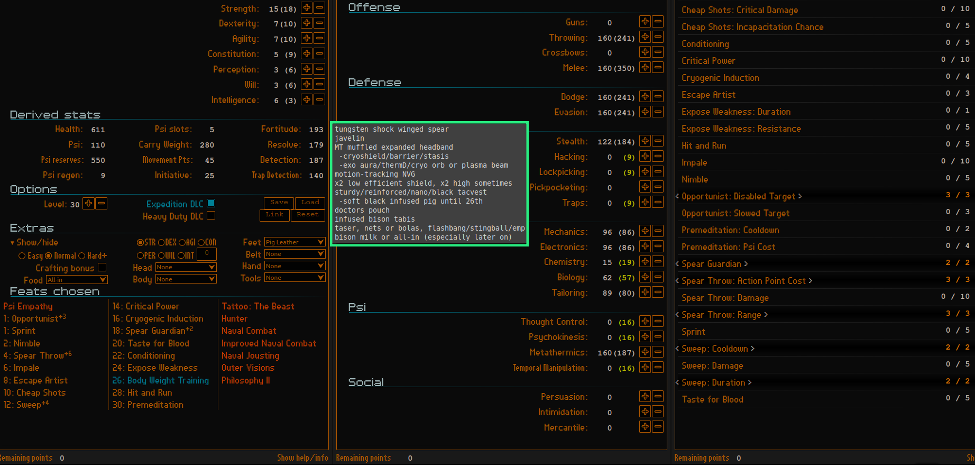Click the build notes text box
Image resolution: width=975 pixels, height=466 pixels.
click(429, 184)
